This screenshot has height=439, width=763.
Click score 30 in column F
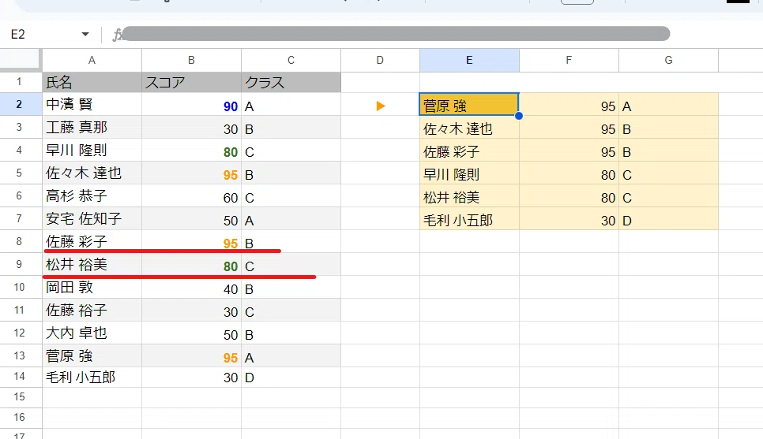coord(569,218)
